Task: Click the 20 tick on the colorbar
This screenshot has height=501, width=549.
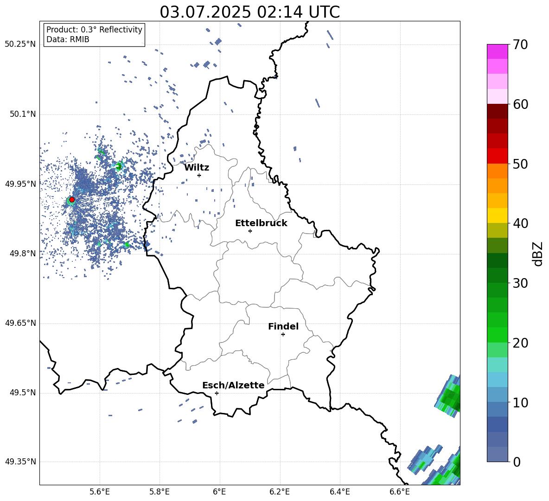Action: point(520,343)
